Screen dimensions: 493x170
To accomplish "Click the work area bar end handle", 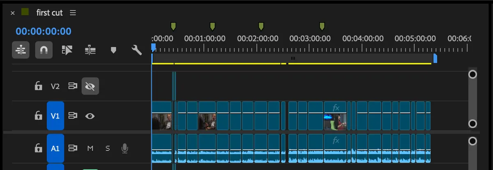I will pos(435,58).
